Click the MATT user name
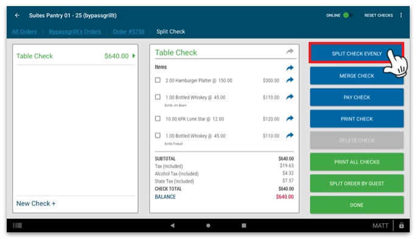The width and height of the screenshot is (417, 239). click(x=380, y=226)
